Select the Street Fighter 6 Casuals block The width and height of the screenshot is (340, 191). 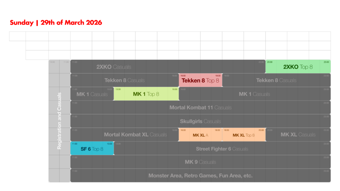[222, 149]
